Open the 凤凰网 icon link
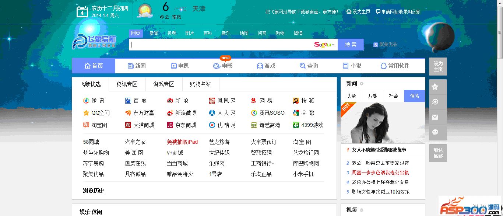Screen dimensions: 503x216 coord(212,101)
